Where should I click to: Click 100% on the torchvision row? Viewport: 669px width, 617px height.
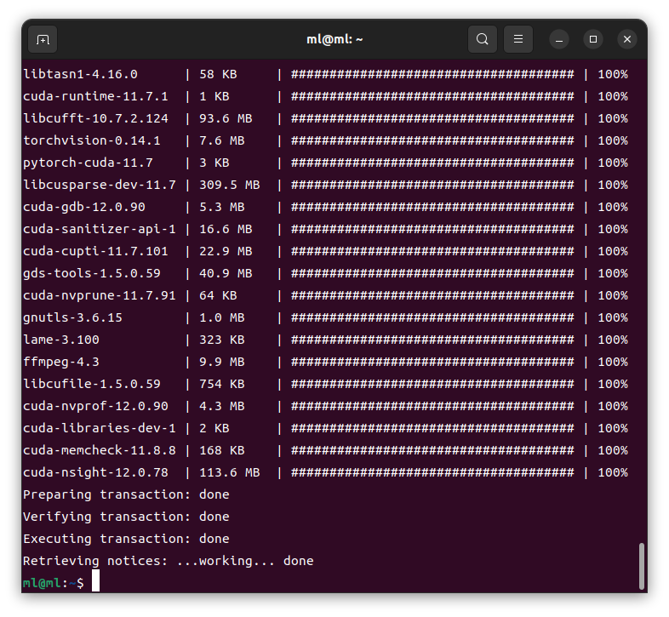point(613,140)
